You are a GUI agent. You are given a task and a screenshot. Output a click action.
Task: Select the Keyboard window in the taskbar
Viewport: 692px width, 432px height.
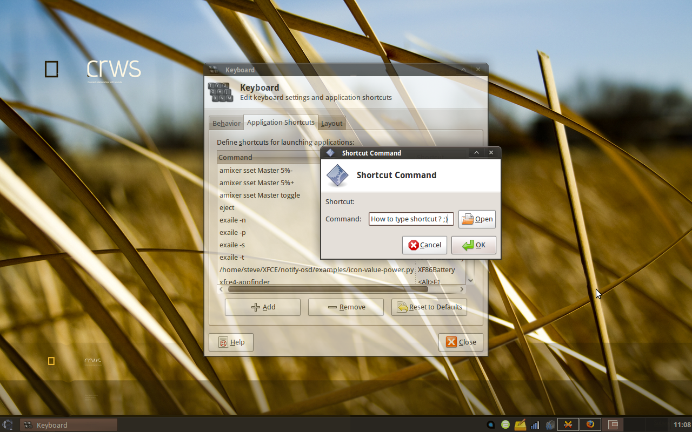tap(69, 425)
